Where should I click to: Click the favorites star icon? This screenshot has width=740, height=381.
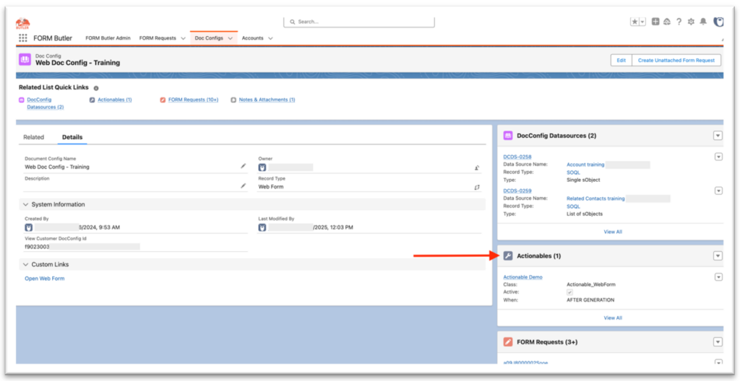[x=634, y=22]
